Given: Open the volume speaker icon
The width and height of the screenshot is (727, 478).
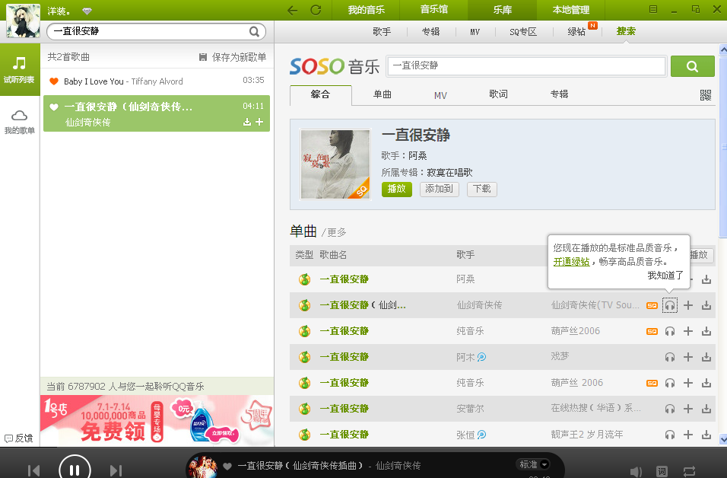Looking at the screenshot, I should [x=637, y=471].
